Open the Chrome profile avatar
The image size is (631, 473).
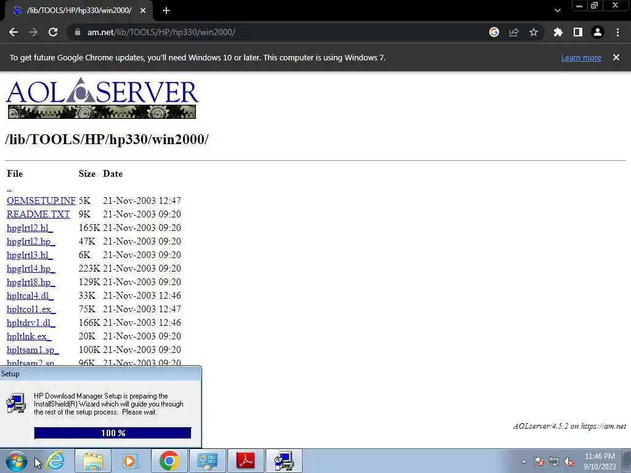tap(598, 32)
